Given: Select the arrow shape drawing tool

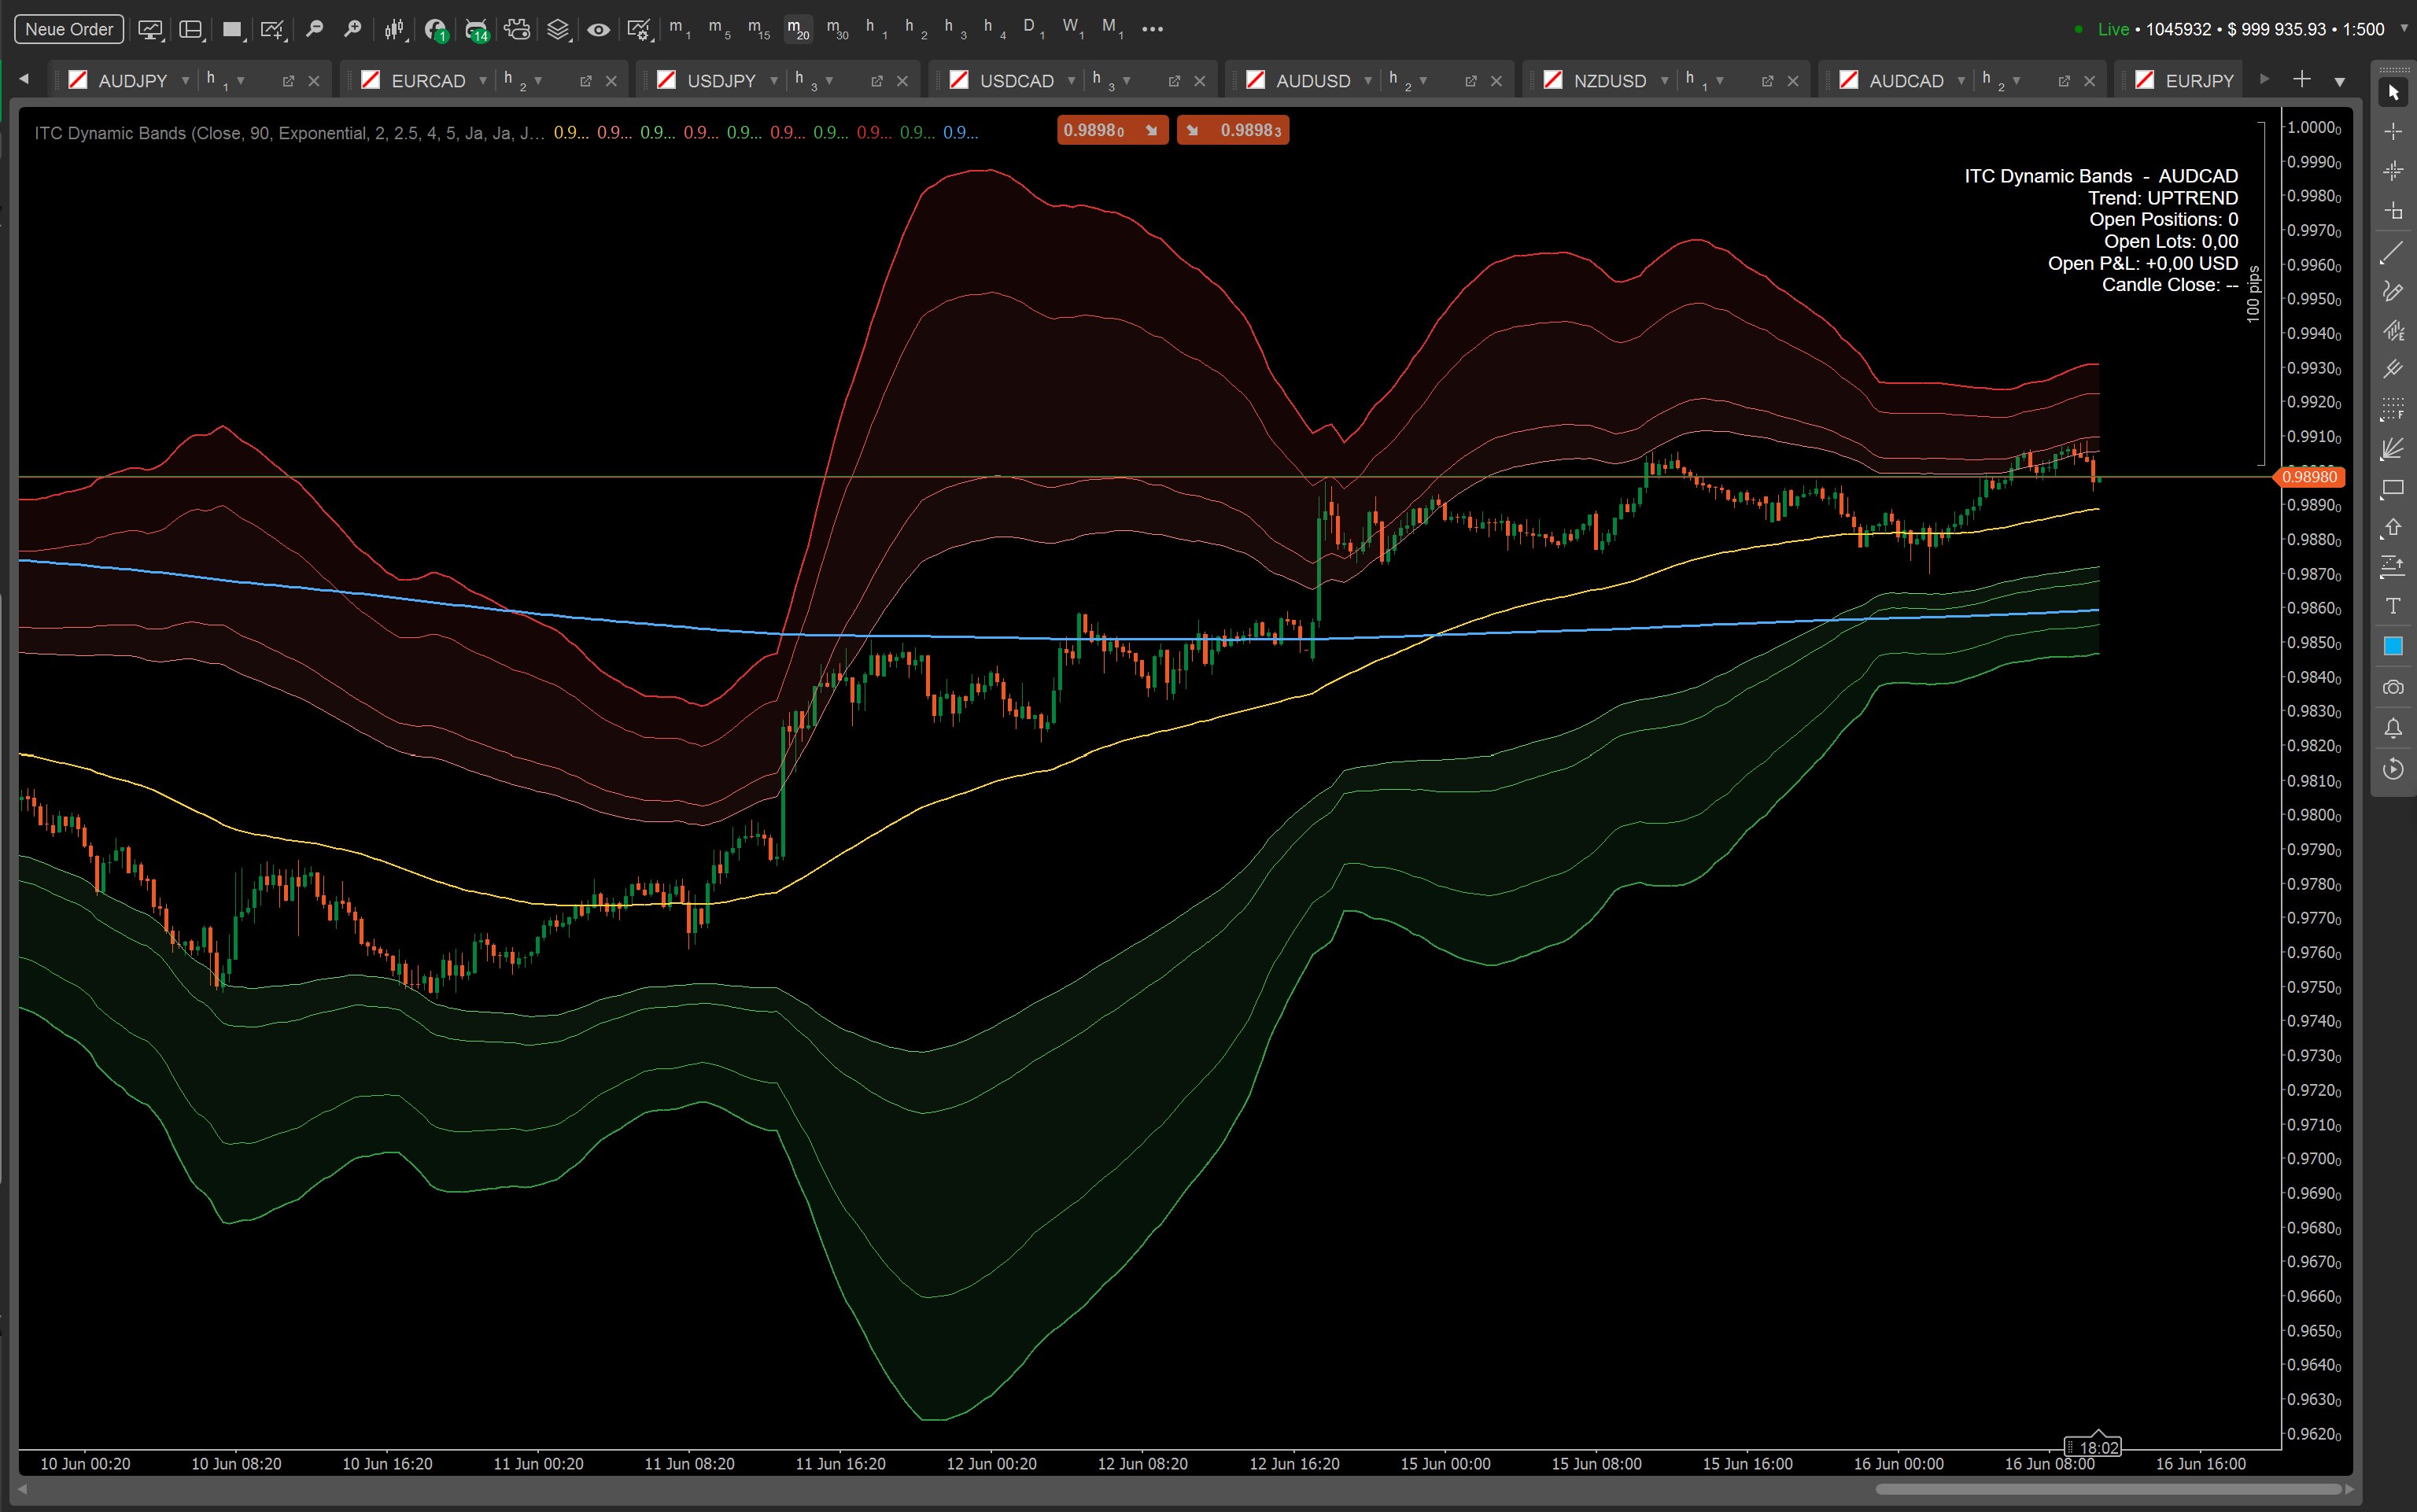Looking at the screenshot, I should [x=2392, y=528].
